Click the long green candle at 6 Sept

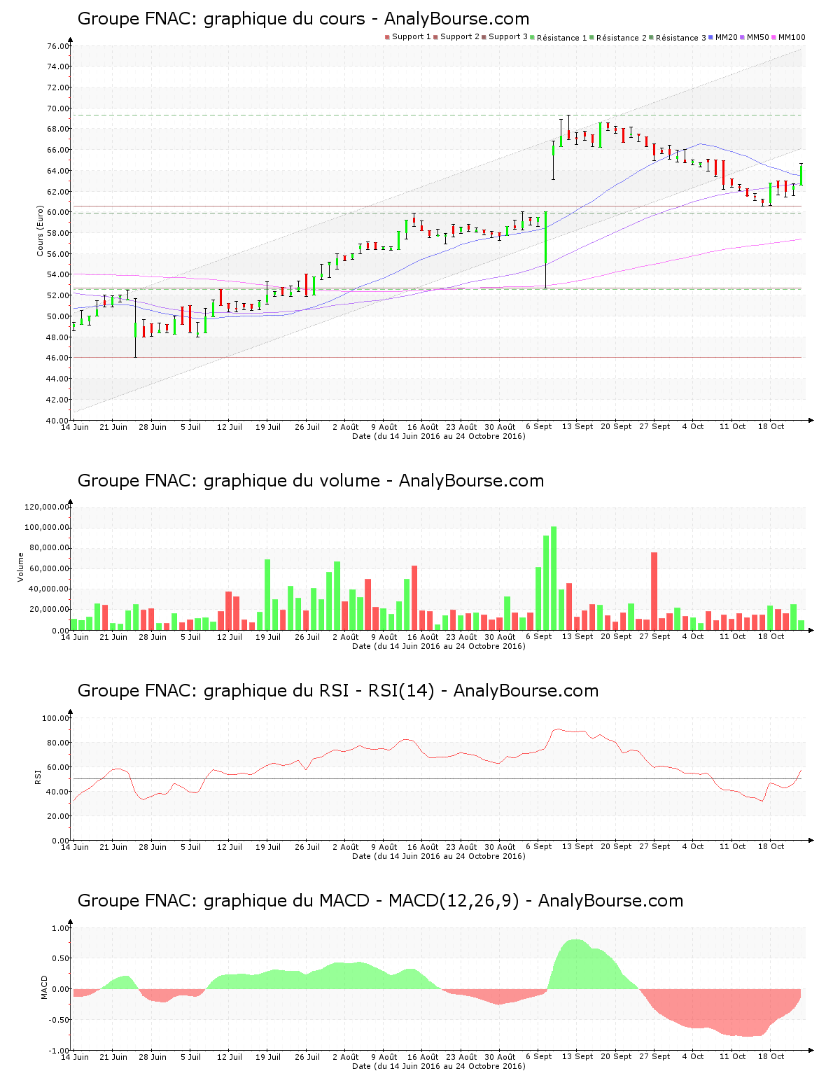point(545,238)
